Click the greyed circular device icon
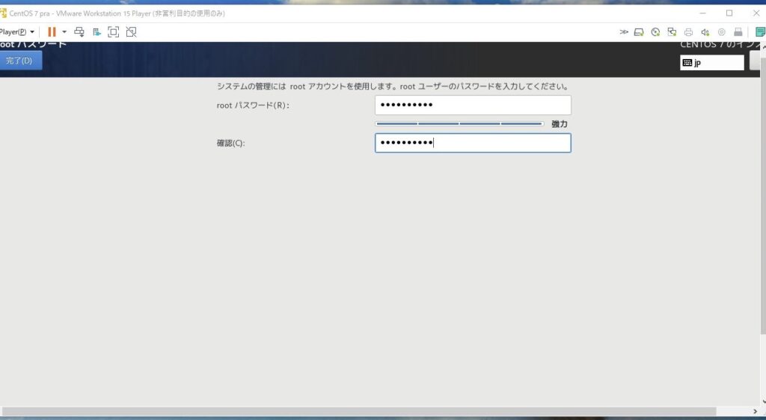The width and height of the screenshot is (766, 420). tap(722, 32)
